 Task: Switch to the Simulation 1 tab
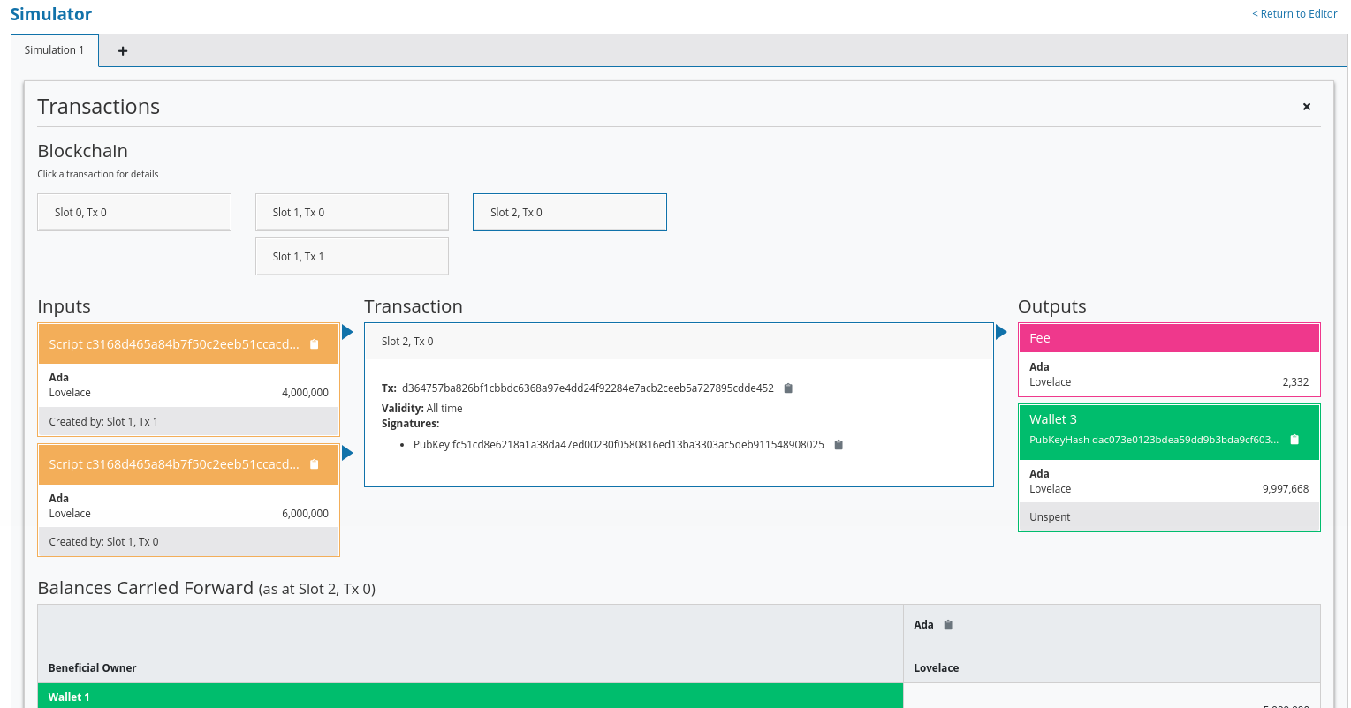54,50
